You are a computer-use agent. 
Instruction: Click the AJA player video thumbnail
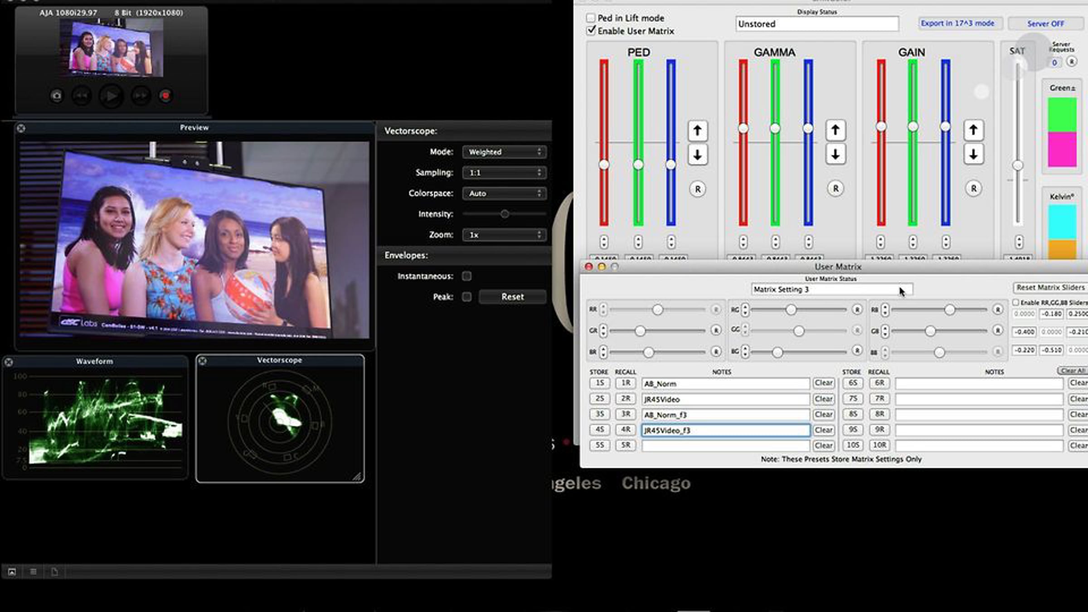[112, 48]
